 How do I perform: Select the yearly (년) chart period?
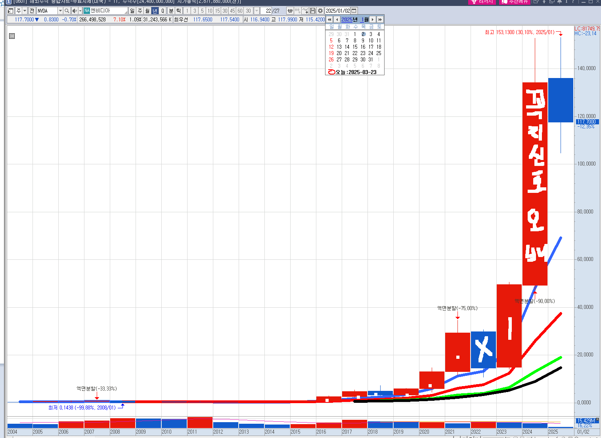click(x=155, y=11)
